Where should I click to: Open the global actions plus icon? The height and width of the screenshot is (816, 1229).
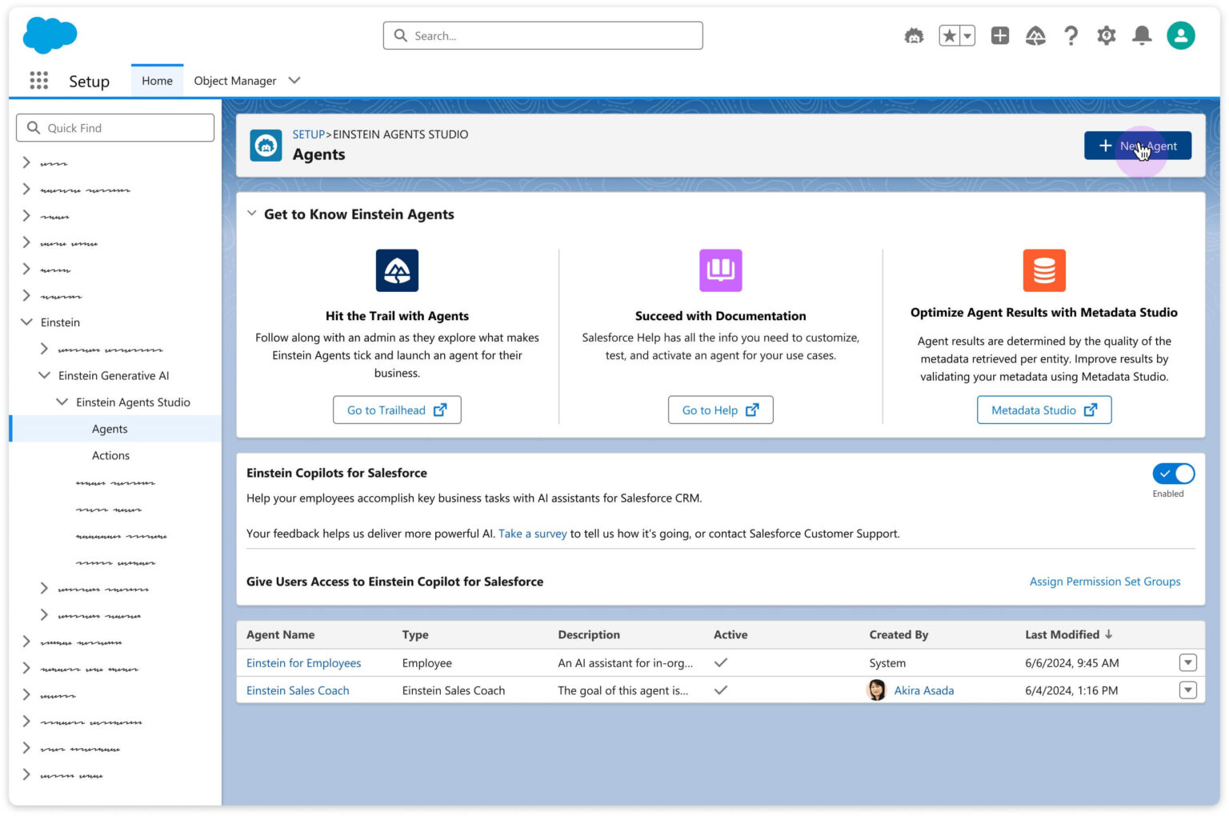[999, 35]
